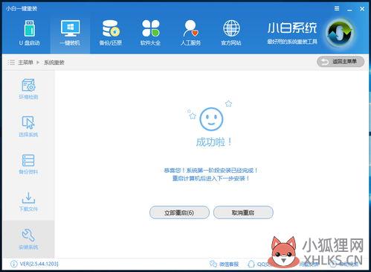Close the 小白一键重装 window
This screenshot has height=272, width=371.
(x=362, y=9)
